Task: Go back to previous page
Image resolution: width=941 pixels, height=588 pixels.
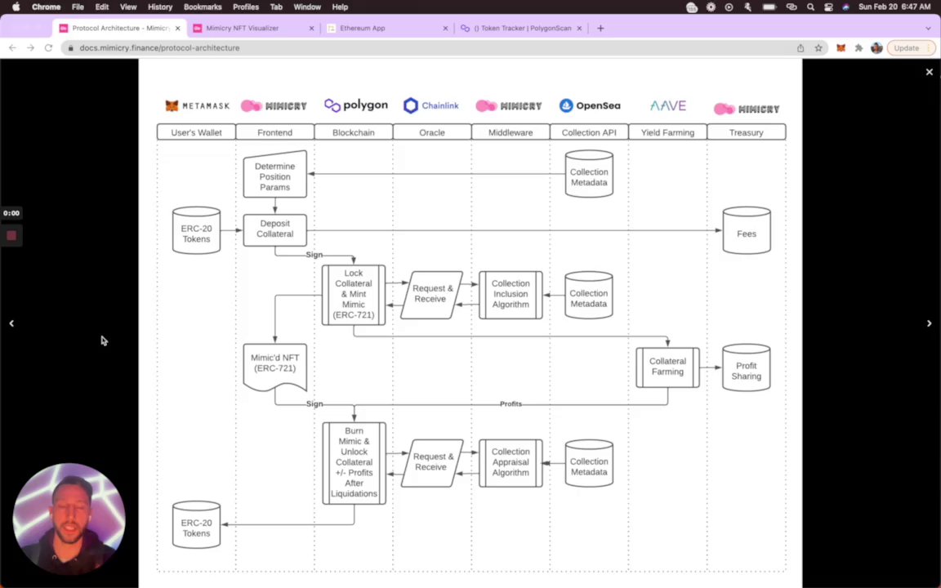Action: pos(12,48)
